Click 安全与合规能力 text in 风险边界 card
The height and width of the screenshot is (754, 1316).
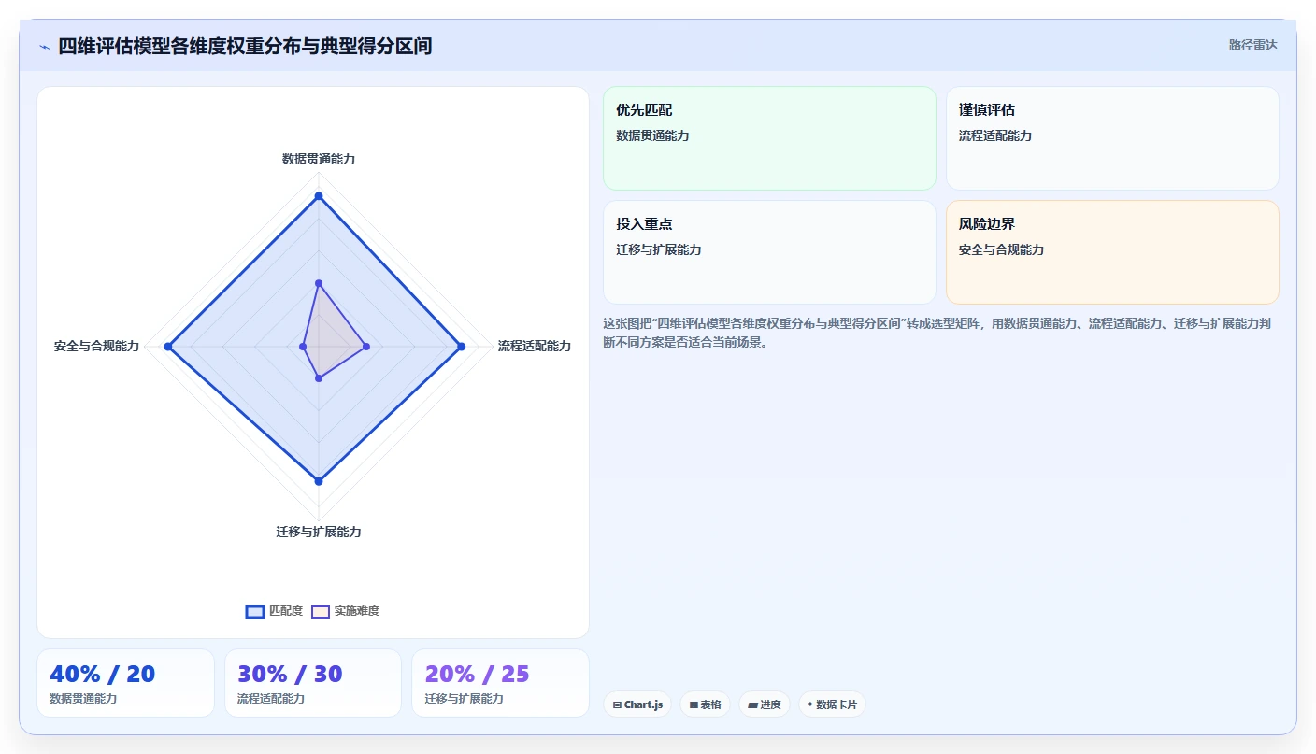coord(1002,249)
